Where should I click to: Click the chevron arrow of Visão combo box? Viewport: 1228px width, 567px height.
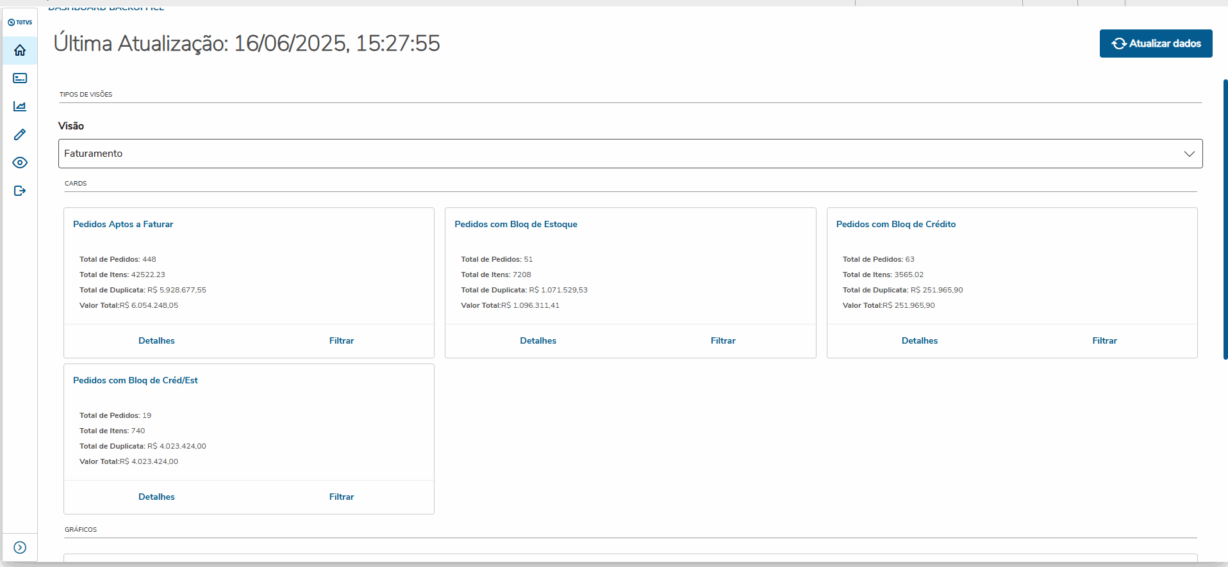[1189, 154]
